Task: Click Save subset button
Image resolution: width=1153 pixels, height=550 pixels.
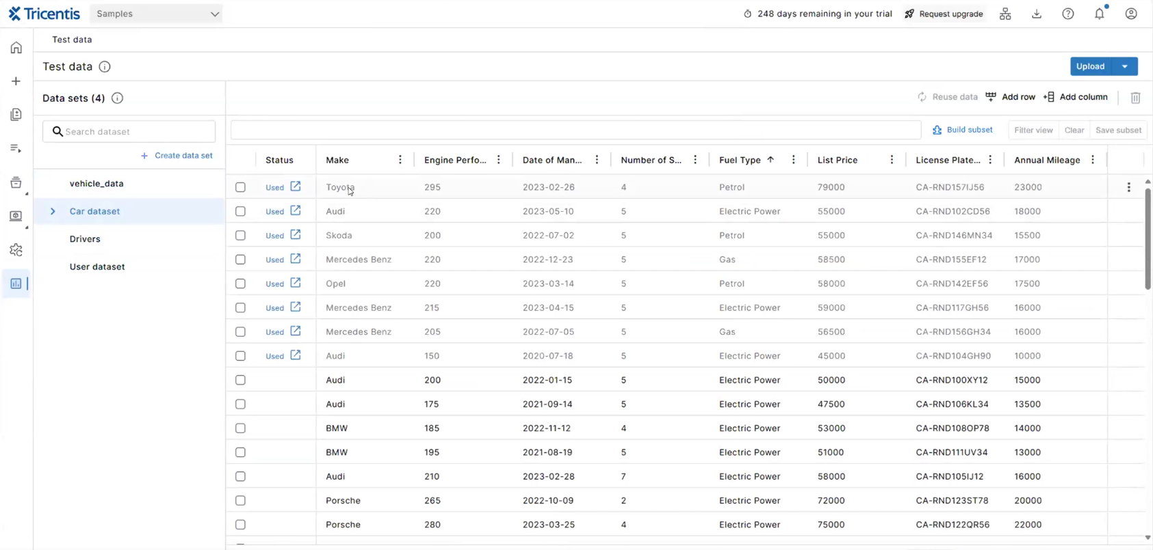Action: pyautogui.click(x=1118, y=130)
